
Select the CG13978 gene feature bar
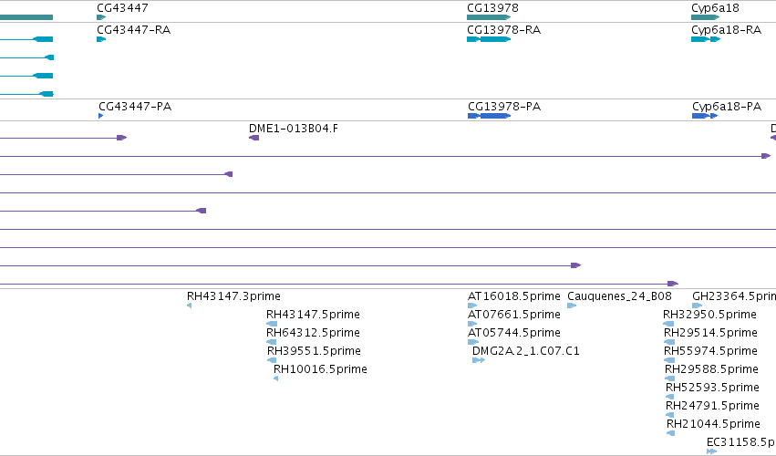pyautogui.click(x=489, y=17)
